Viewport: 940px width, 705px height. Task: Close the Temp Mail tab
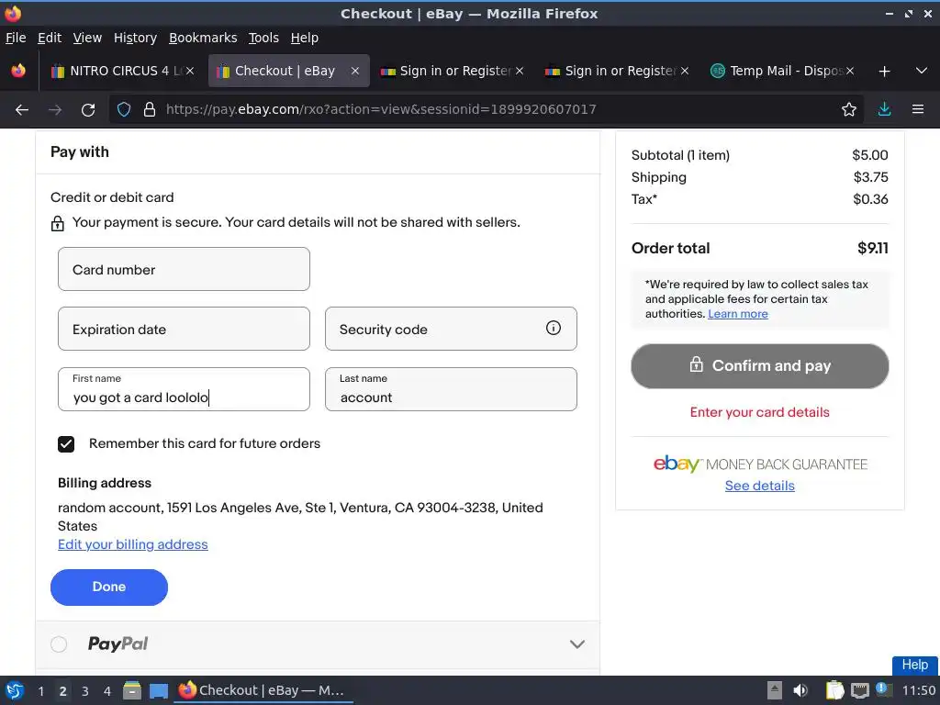click(x=850, y=71)
